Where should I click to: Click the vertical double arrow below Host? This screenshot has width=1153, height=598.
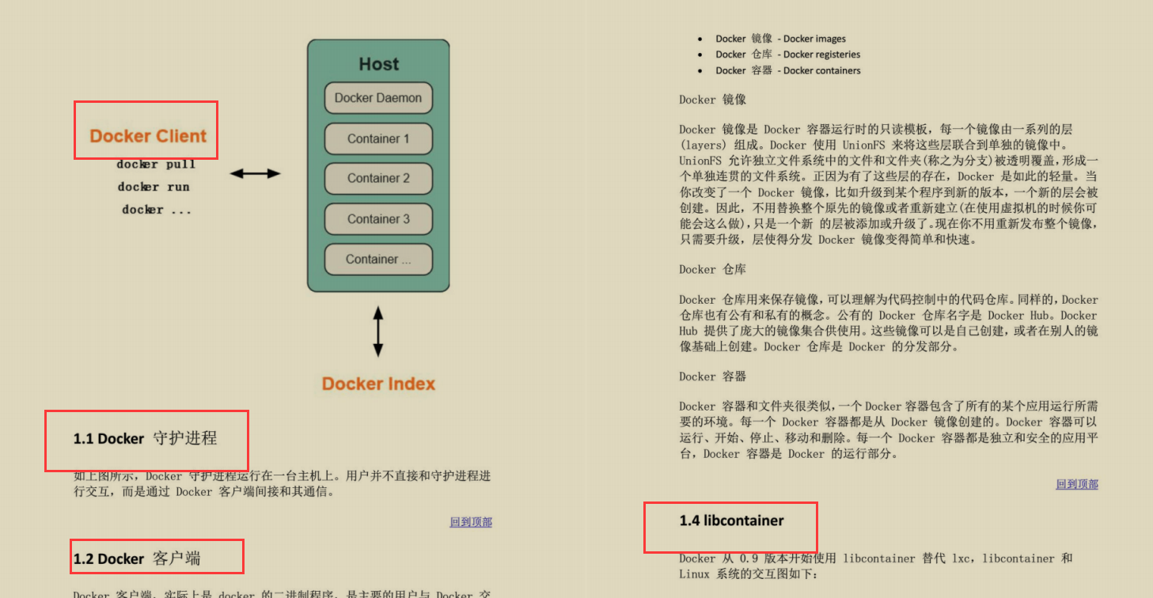coord(378,331)
